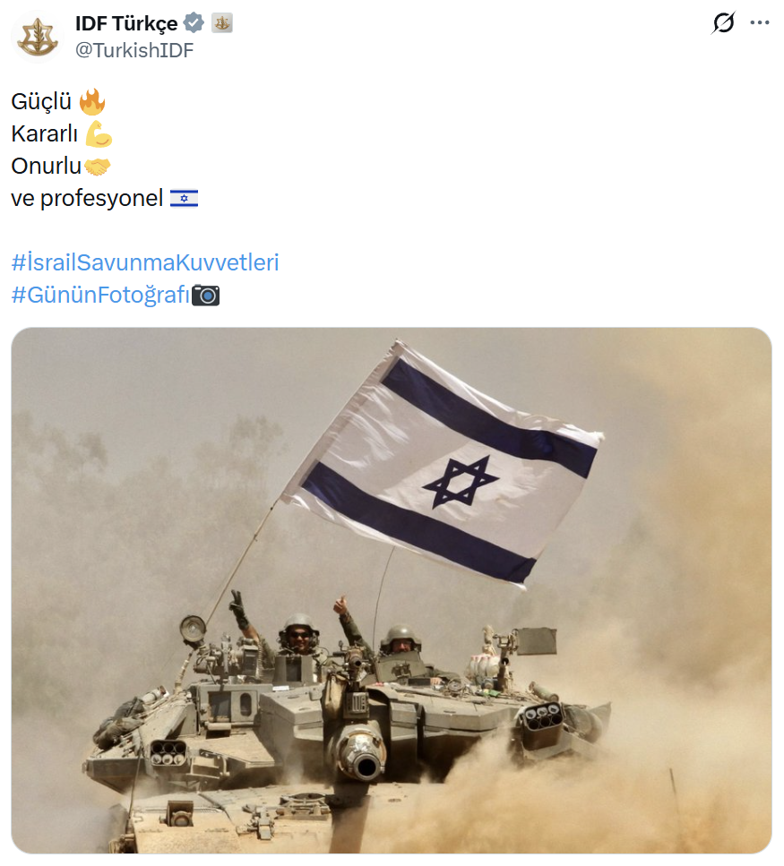The width and height of the screenshot is (784, 866).
Task: Open the three-dot more options menu
Action: 760,22
